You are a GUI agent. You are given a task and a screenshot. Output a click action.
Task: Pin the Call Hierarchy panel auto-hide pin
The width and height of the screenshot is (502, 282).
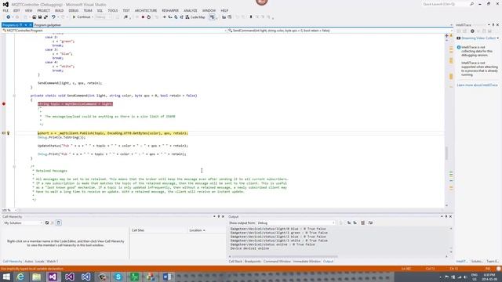(219, 216)
